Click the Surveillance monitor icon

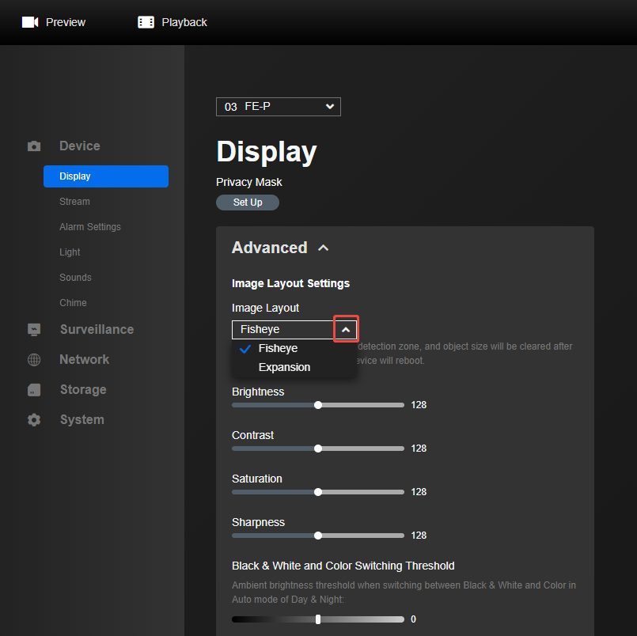point(34,329)
